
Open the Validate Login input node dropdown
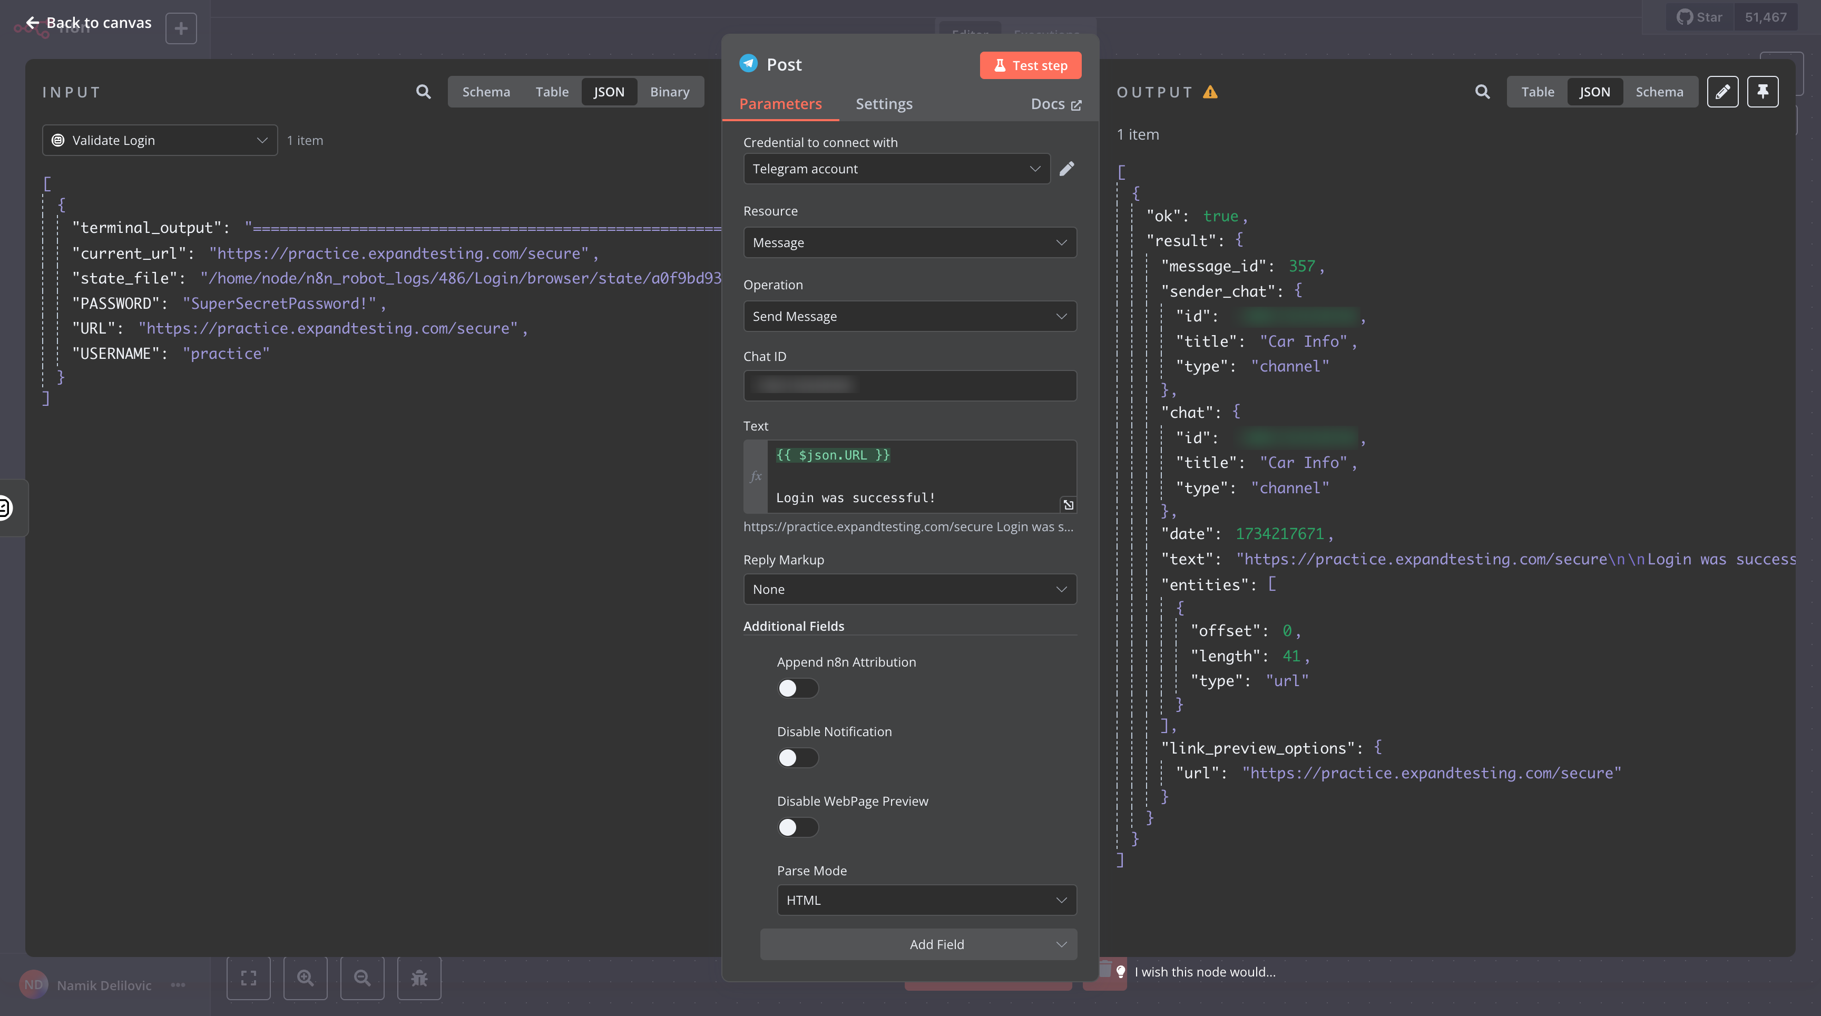[x=160, y=140]
